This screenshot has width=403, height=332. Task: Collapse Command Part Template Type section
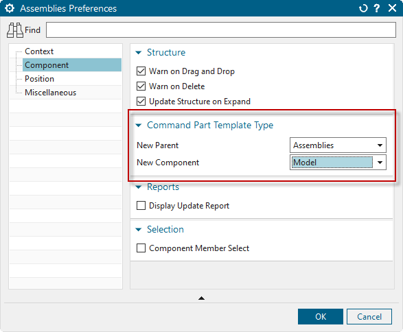pos(139,126)
